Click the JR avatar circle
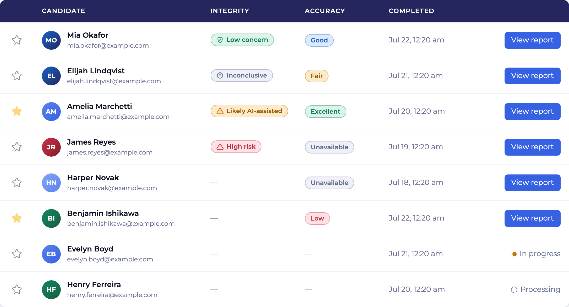 click(x=51, y=147)
